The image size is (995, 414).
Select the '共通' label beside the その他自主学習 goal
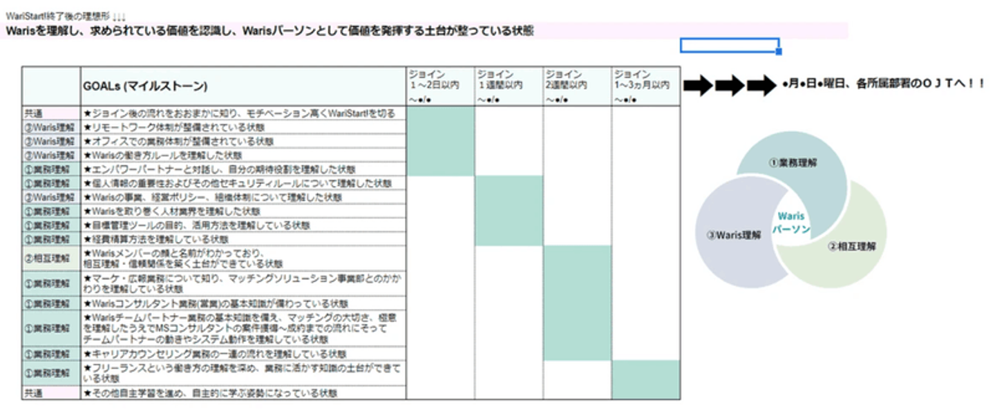tap(51, 393)
